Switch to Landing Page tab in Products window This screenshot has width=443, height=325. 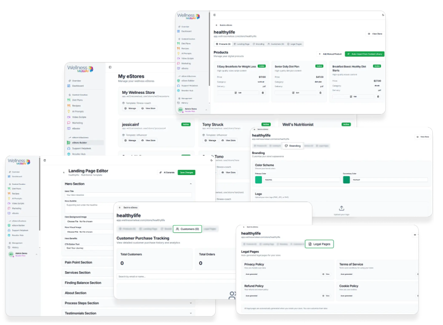[242, 44]
